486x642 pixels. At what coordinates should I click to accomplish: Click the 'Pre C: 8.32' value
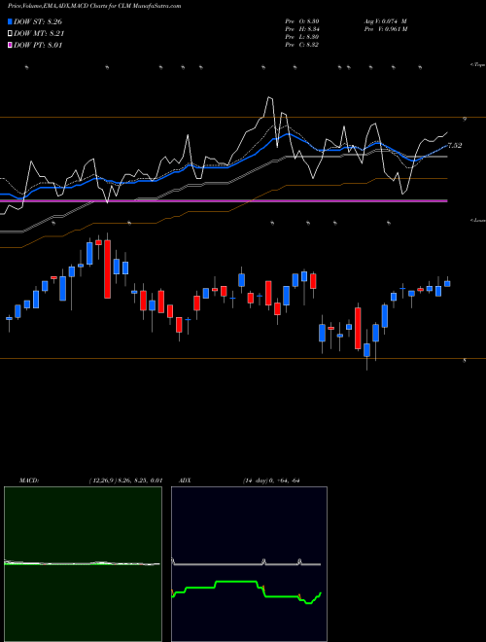click(x=302, y=45)
